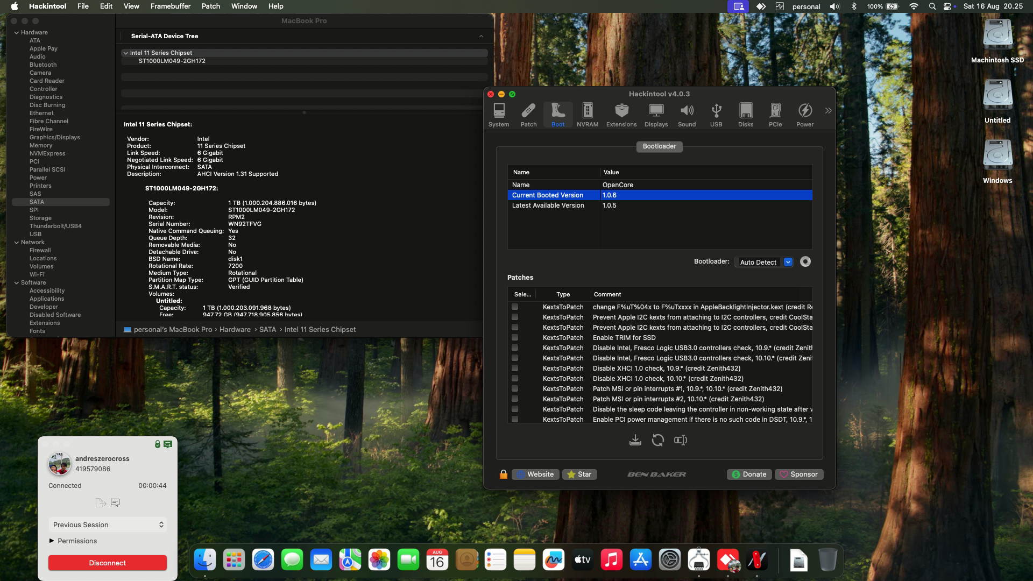Click the round button beside Bootloader dropdown
The image size is (1033, 581).
(x=805, y=261)
